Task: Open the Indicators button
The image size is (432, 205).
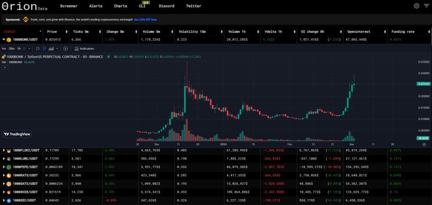Action: (x=84, y=48)
